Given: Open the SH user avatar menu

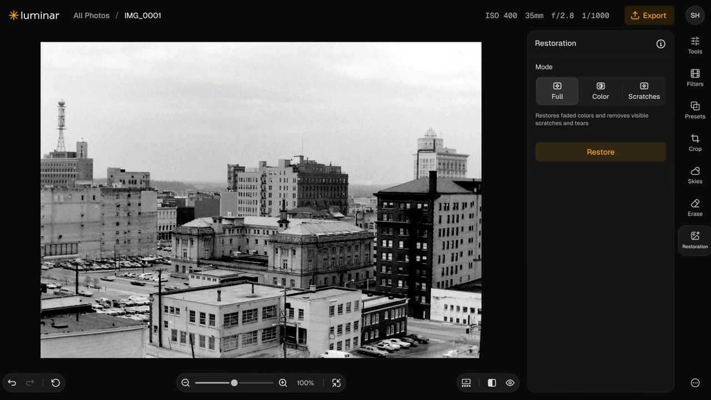Looking at the screenshot, I should [695, 16].
